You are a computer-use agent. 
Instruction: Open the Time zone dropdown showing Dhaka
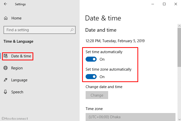[x=130, y=117]
